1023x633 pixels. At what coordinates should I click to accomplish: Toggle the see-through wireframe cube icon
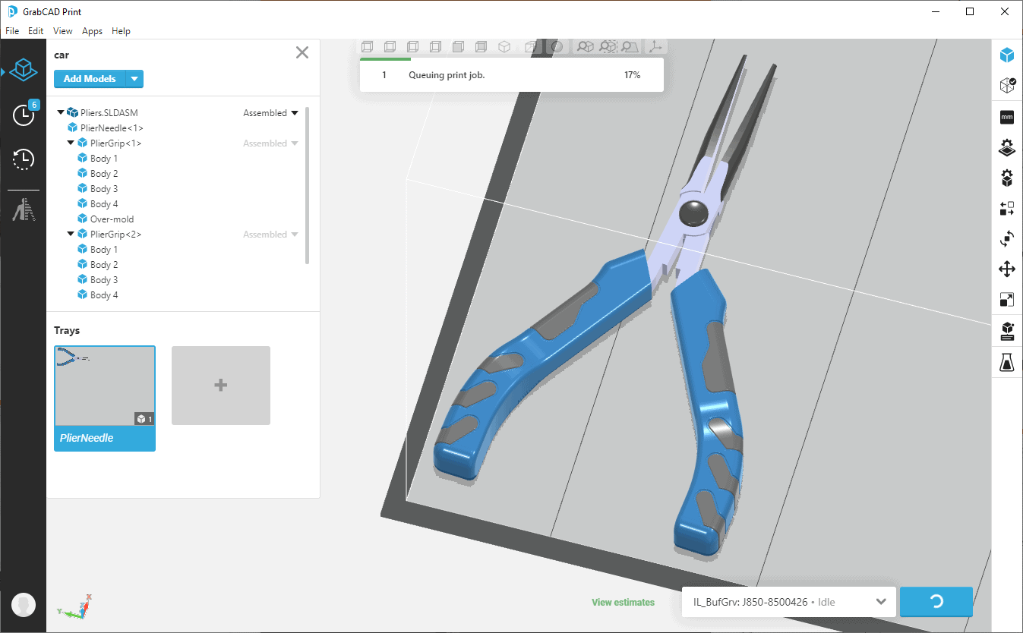click(x=530, y=47)
